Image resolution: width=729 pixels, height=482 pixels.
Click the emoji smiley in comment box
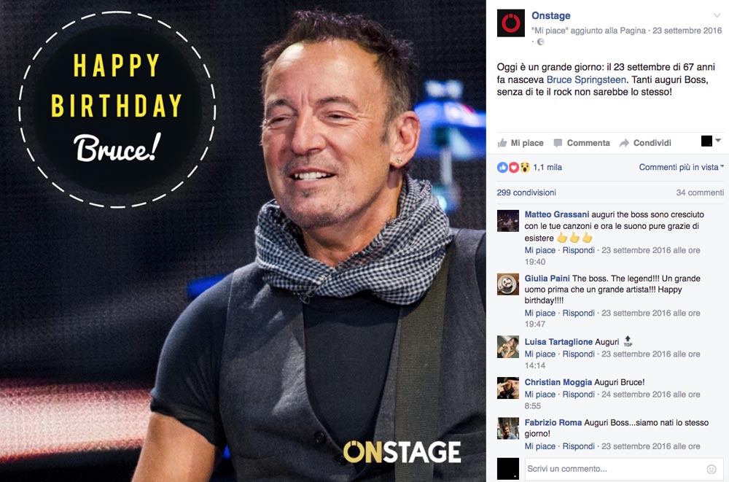(x=711, y=469)
